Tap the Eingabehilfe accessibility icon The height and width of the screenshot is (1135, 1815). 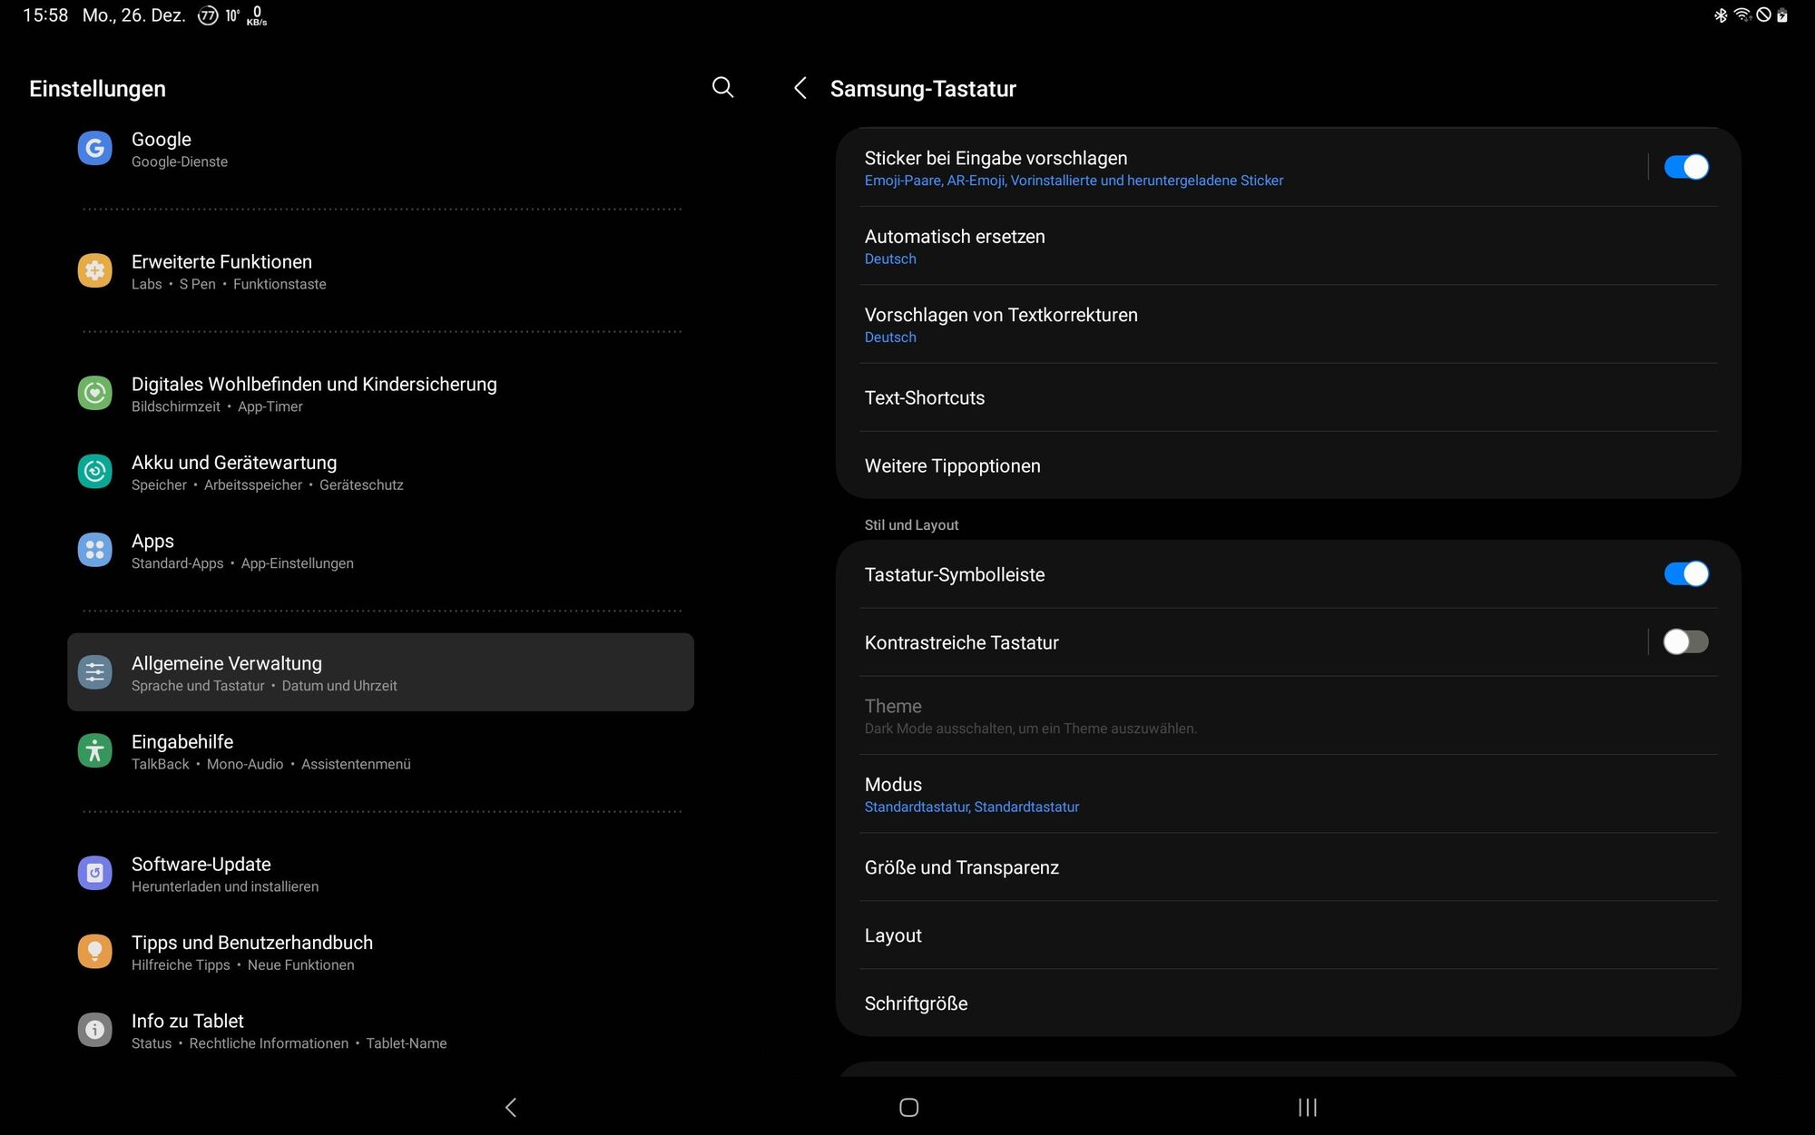pyautogui.click(x=94, y=750)
